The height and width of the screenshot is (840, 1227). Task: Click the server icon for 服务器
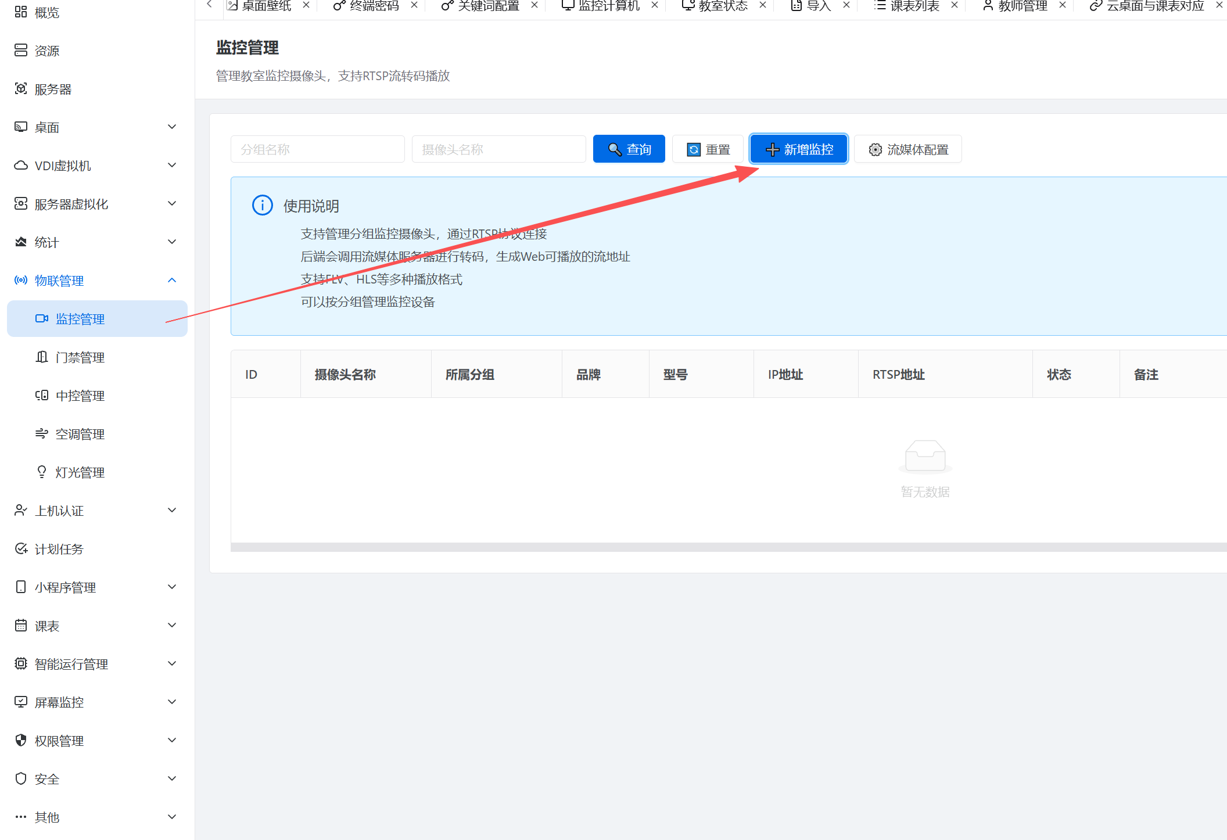[21, 88]
